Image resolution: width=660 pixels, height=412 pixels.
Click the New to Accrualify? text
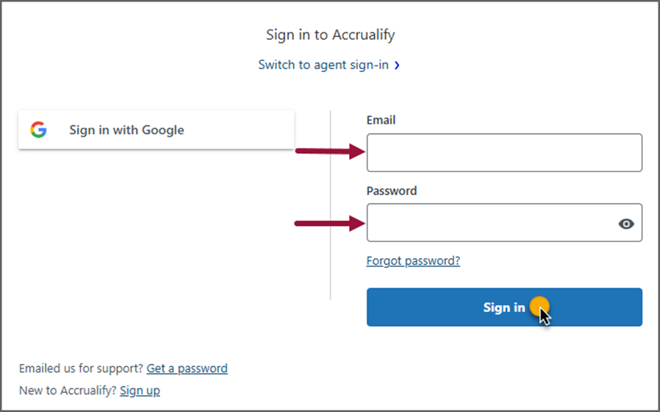68,391
